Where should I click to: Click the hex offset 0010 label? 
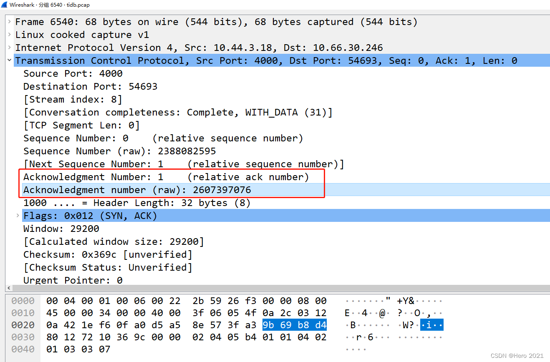[x=23, y=313]
